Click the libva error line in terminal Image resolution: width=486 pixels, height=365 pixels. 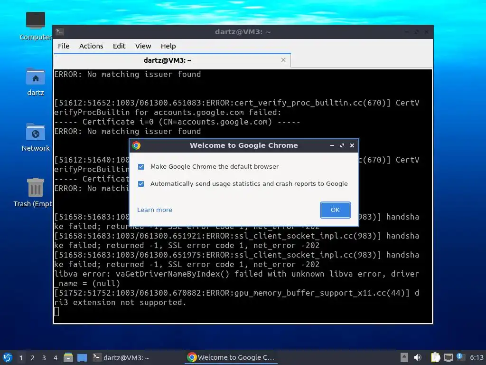point(236,279)
